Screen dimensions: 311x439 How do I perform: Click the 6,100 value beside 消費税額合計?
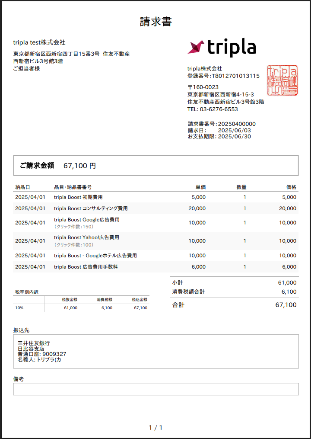click(x=289, y=292)
